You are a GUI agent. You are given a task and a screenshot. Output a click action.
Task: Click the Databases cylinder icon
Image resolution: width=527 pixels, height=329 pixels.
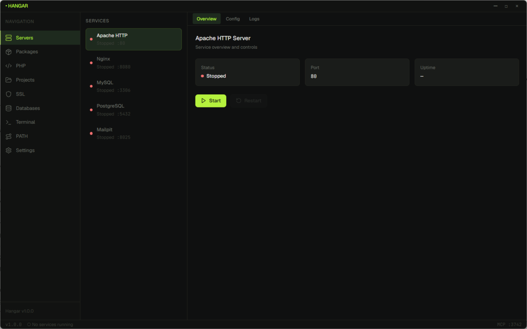[x=8, y=108]
